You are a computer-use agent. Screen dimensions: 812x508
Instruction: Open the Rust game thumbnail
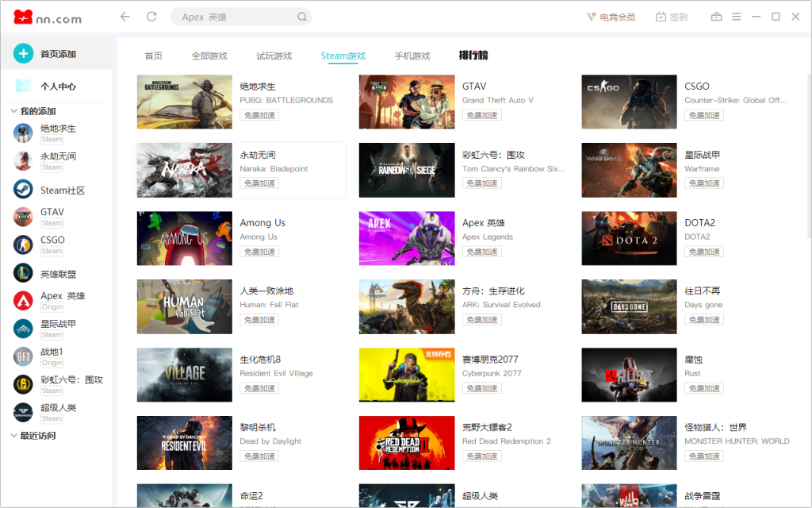[629, 375]
